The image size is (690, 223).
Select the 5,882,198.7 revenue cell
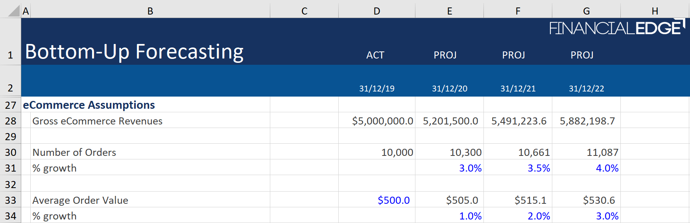pyautogui.click(x=587, y=121)
